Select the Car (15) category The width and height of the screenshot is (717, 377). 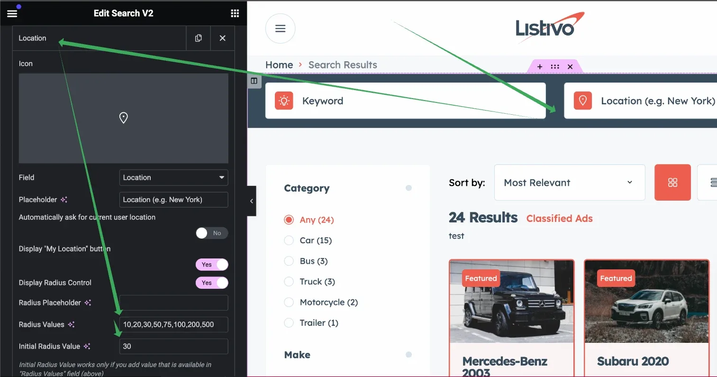click(x=308, y=240)
